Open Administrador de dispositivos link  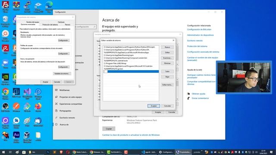(x=200, y=35)
